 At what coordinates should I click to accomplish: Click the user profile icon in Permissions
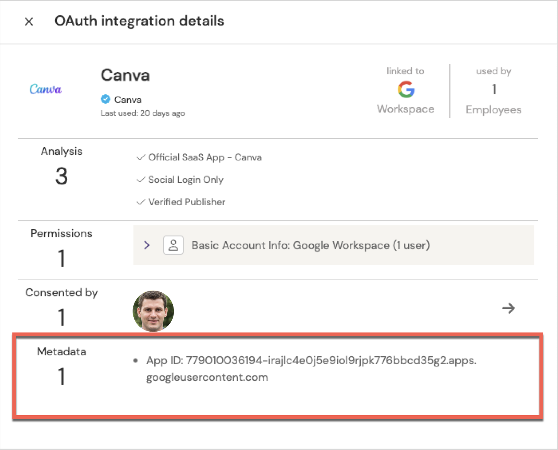coord(173,245)
